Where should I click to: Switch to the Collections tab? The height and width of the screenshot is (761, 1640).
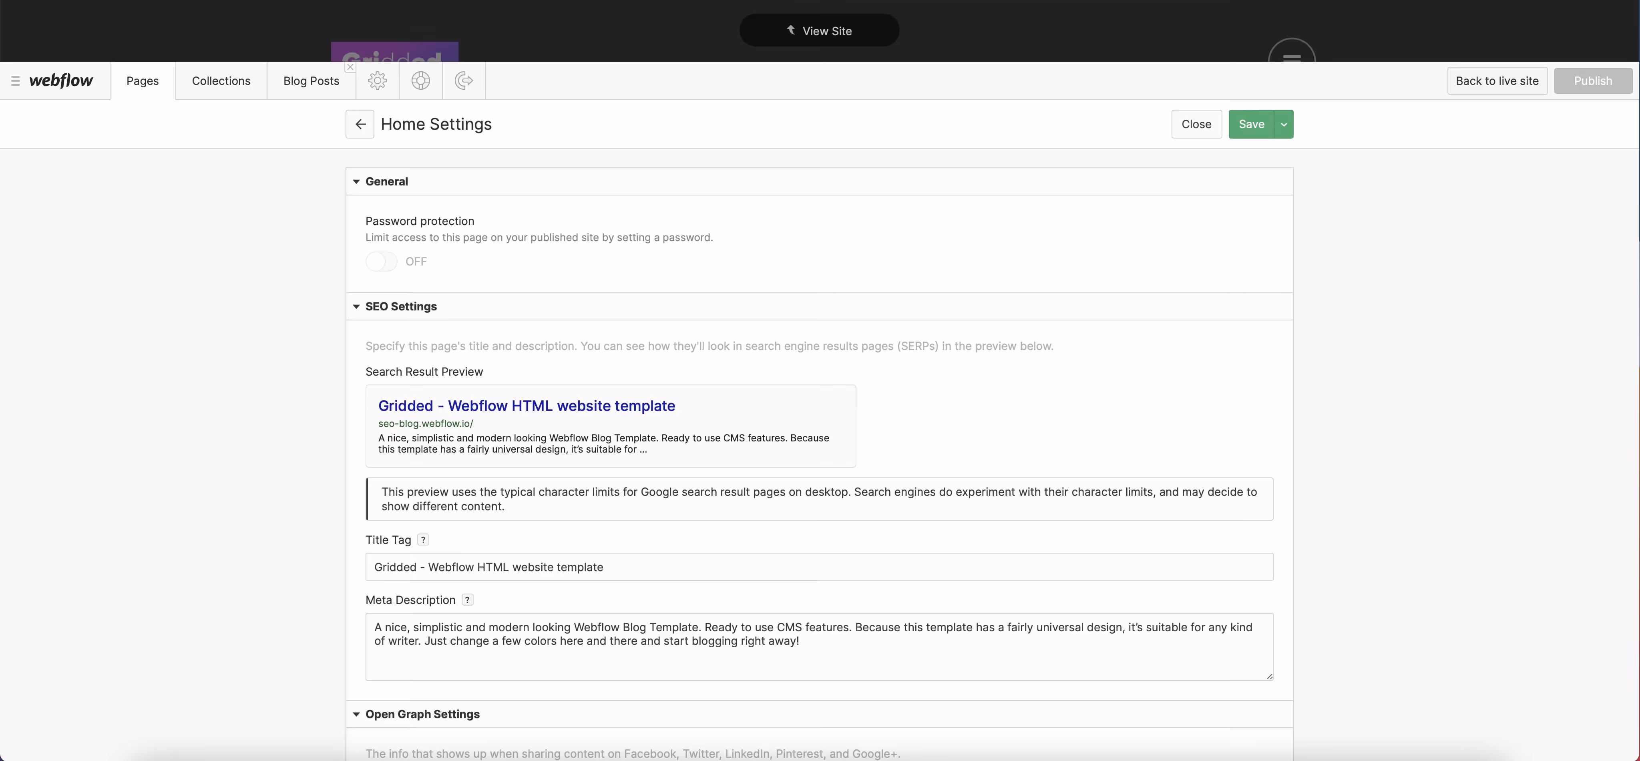(221, 81)
